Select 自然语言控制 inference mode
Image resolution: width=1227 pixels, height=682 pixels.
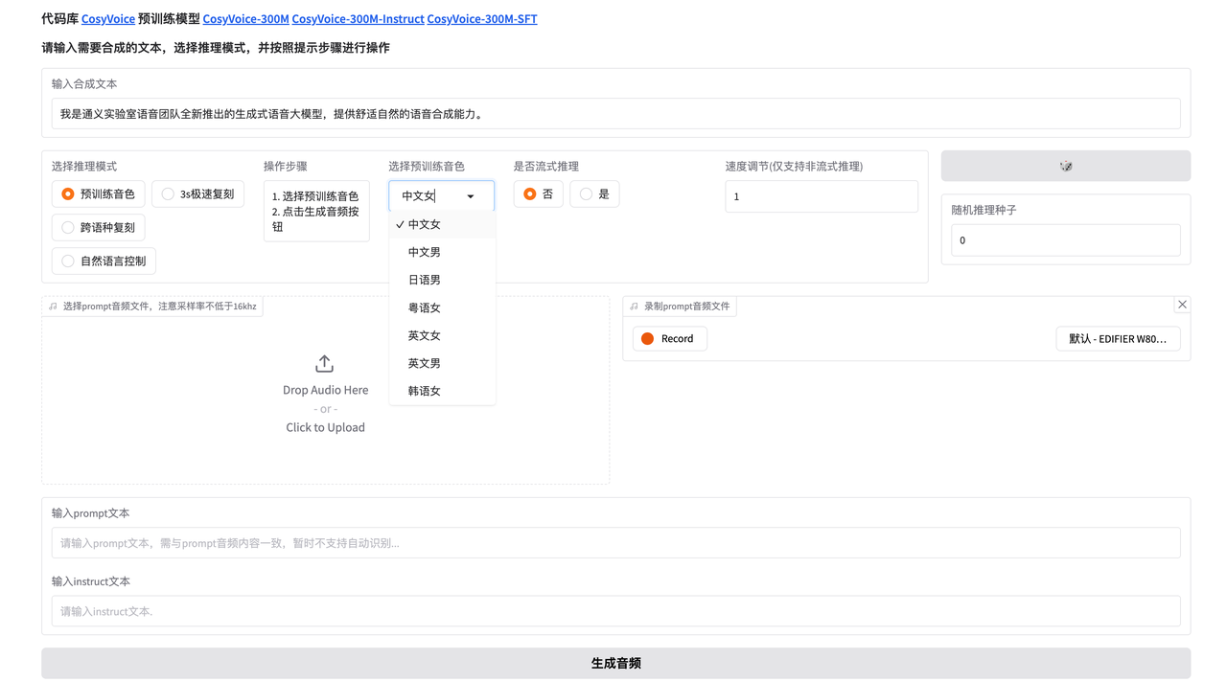(68, 261)
